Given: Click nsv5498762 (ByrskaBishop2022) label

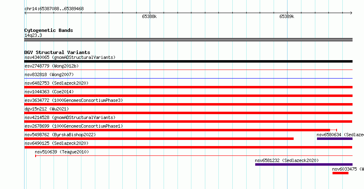Looking at the screenshot, I should pyautogui.click(x=60, y=135).
